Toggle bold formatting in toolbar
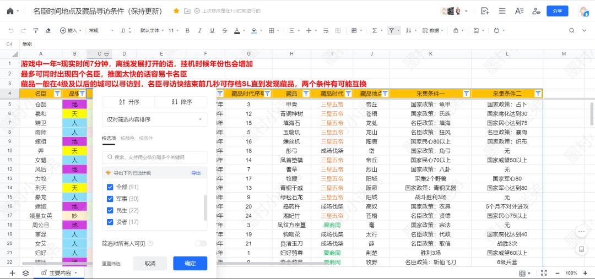The width and height of the screenshot is (595, 279). coord(187,31)
